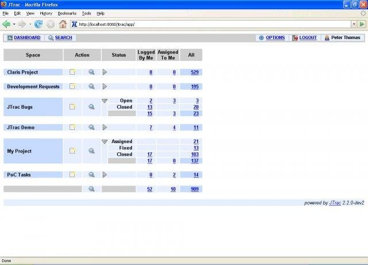Go back with the browser Back arrow
368x265 pixels.
coord(6,24)
